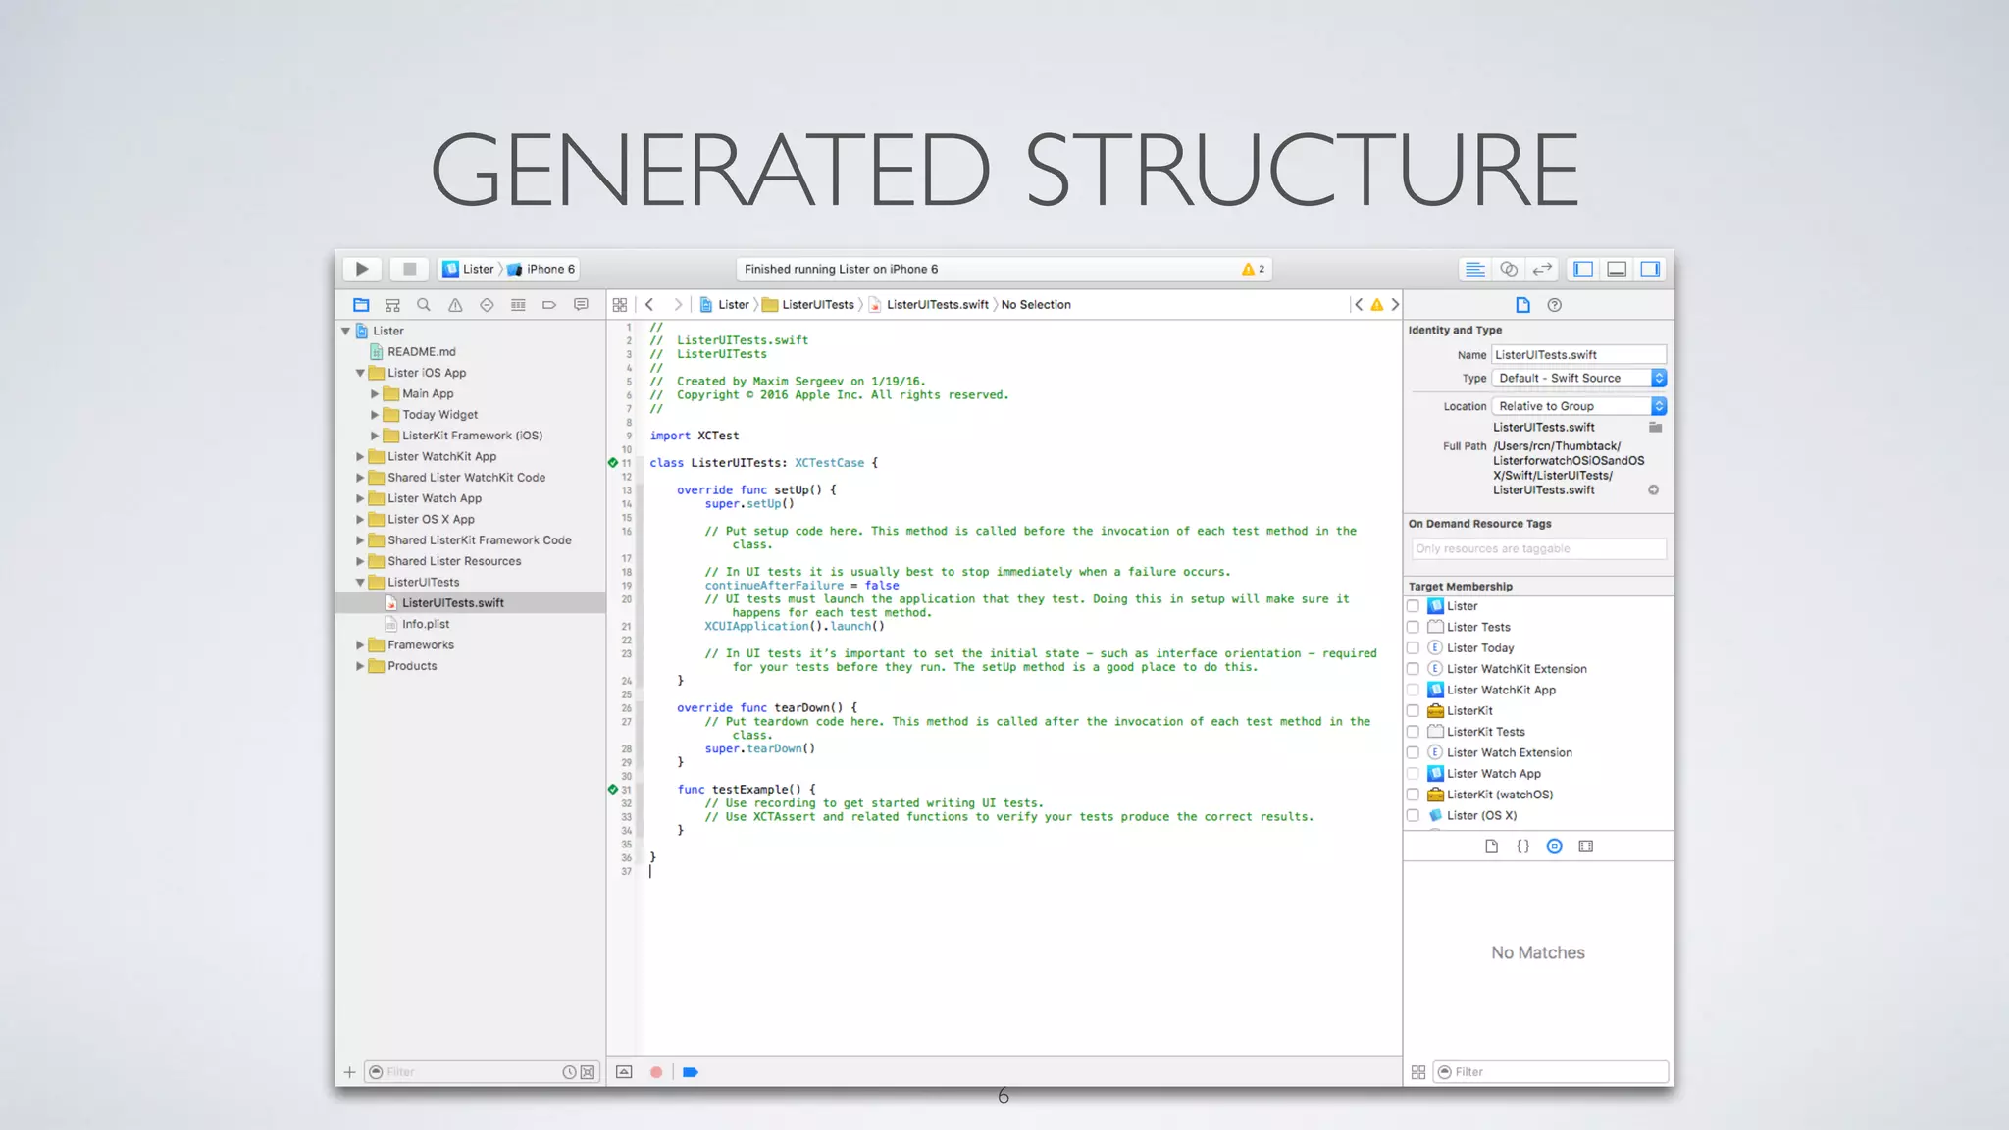This screenshot has width=2009, height=1130.
Task: Check Lister Watch Extension target membership
Action: tap(1413, 753)
